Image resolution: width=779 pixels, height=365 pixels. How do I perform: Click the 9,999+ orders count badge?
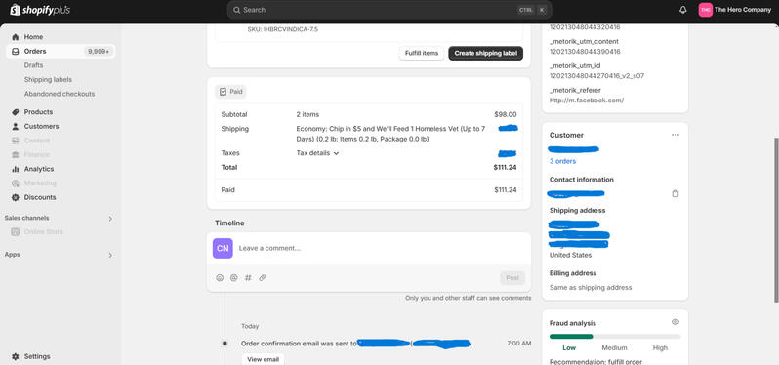tap(99, 51)
